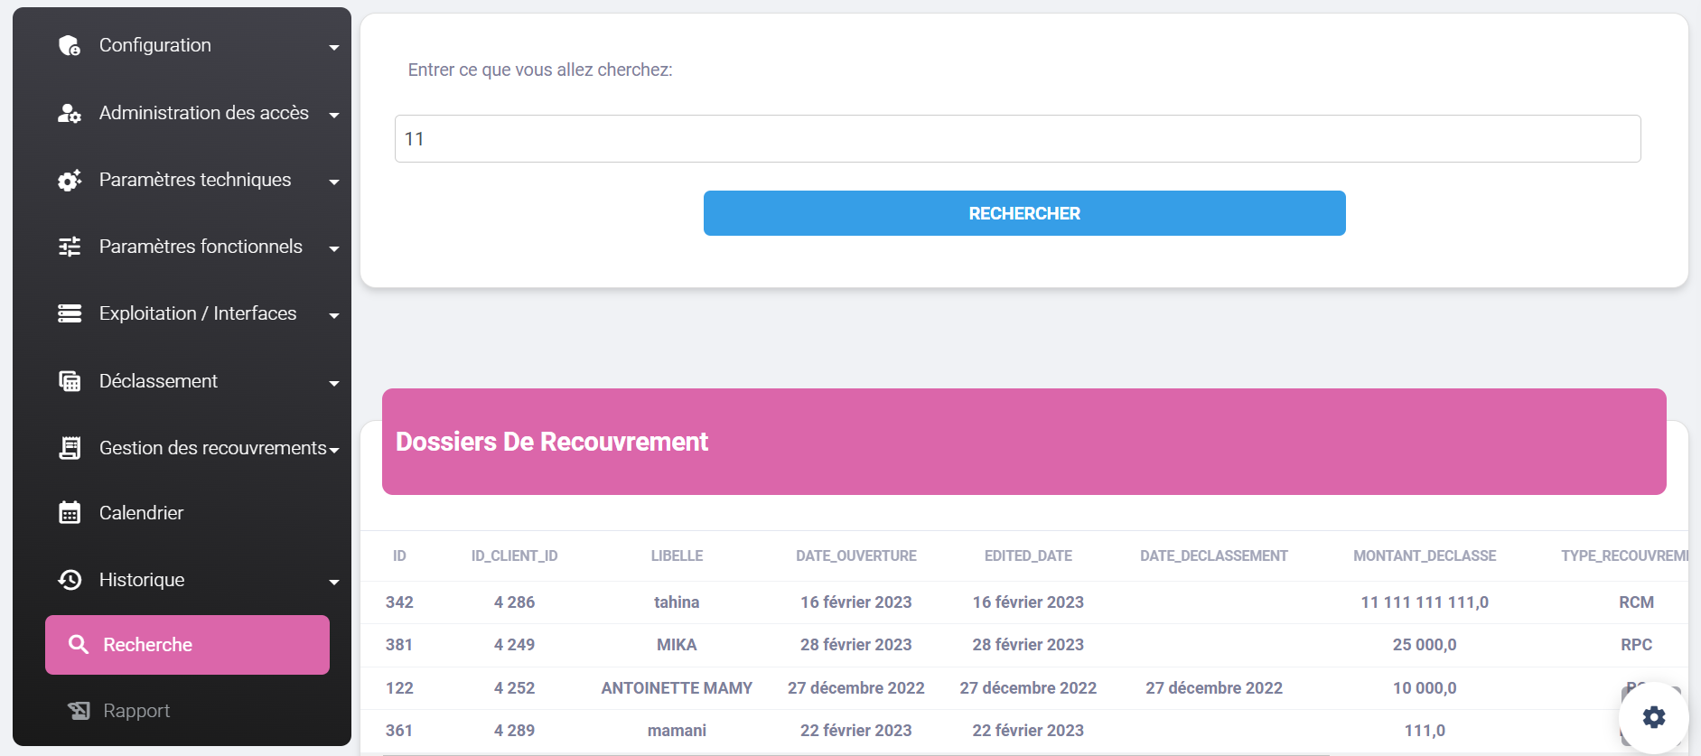
Task: Expand the Gestion des recouvrements arrow
Action: [334, 450]
